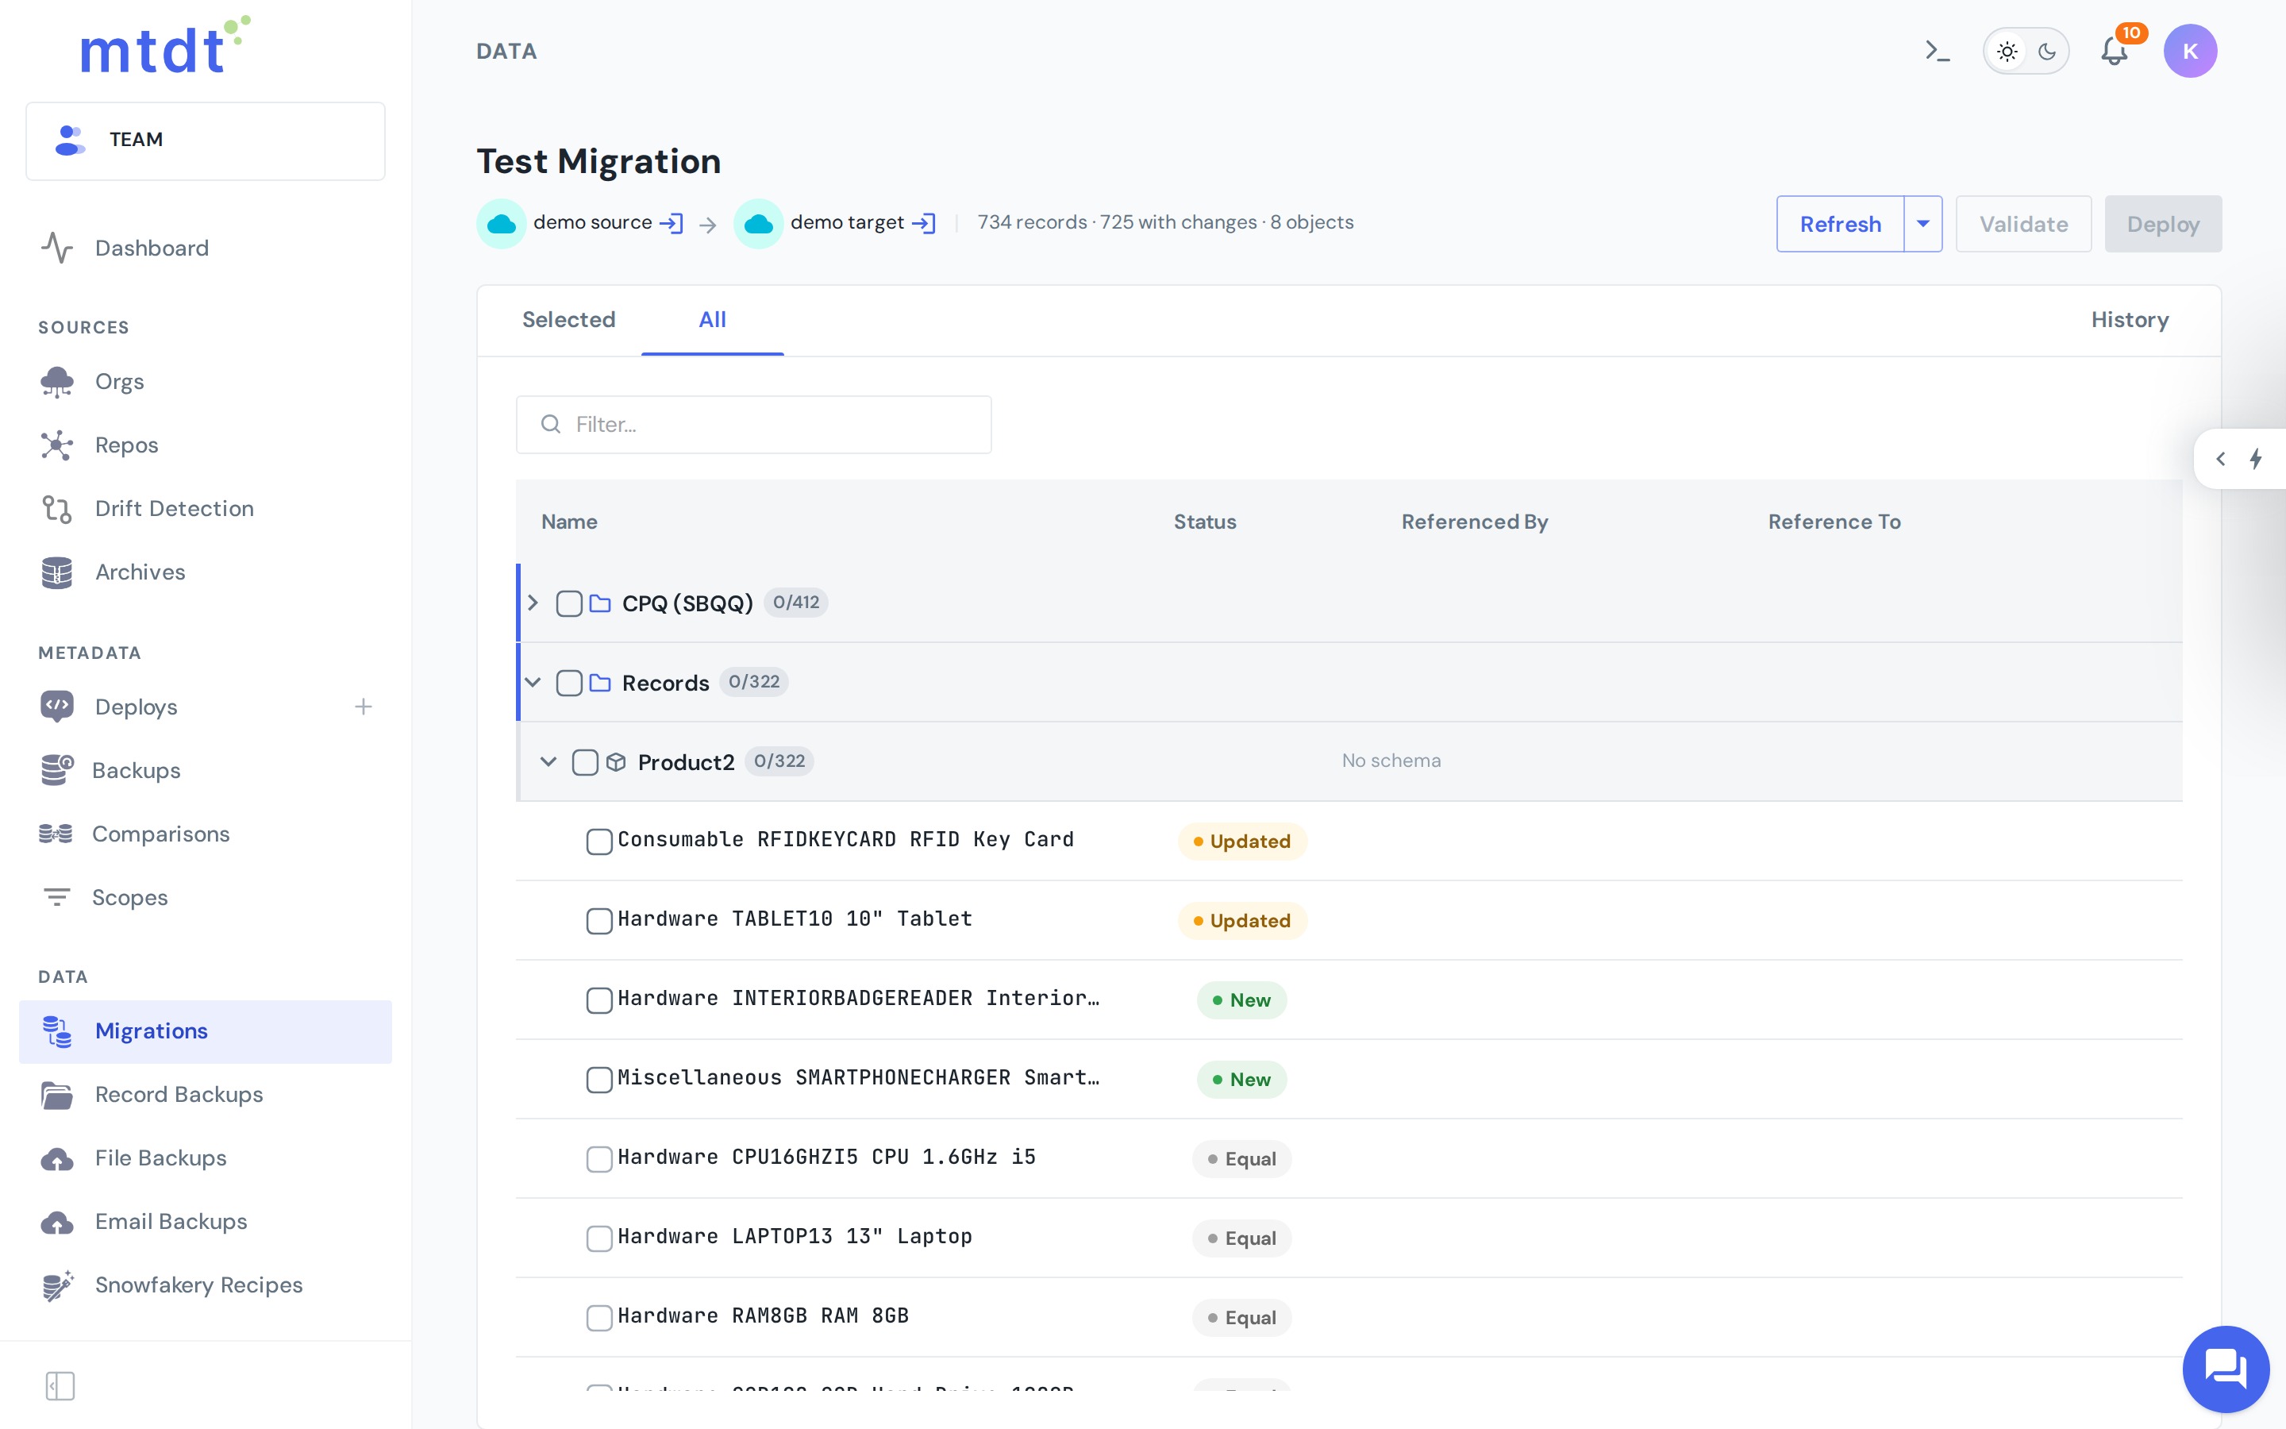Click New status of SMARTPHONECHARGER row

(x=1242, y=1080)
